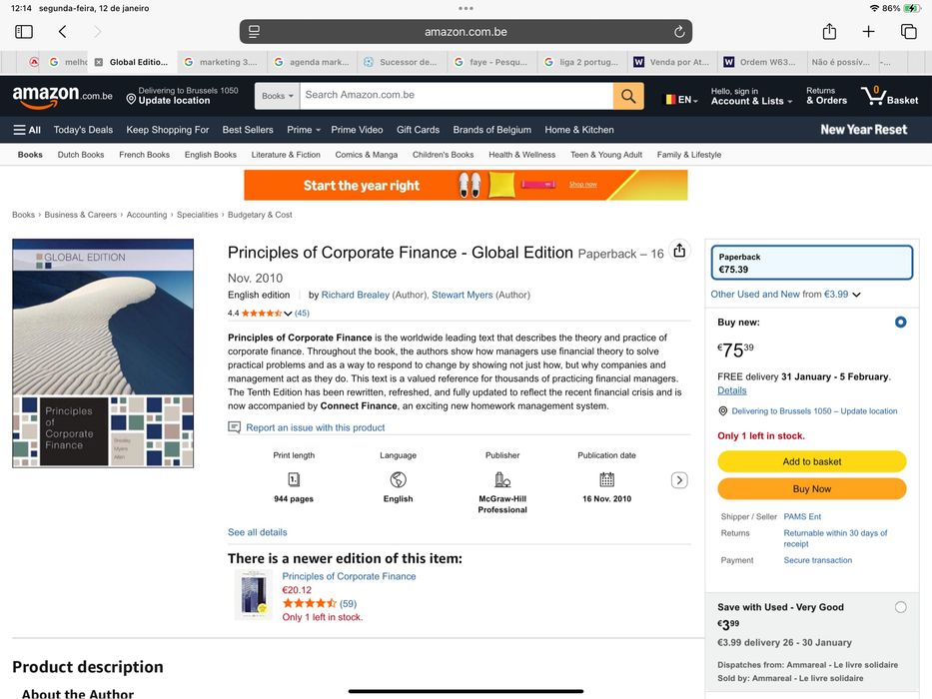Click the (45) reviews count link

click(x=302, y=314)
